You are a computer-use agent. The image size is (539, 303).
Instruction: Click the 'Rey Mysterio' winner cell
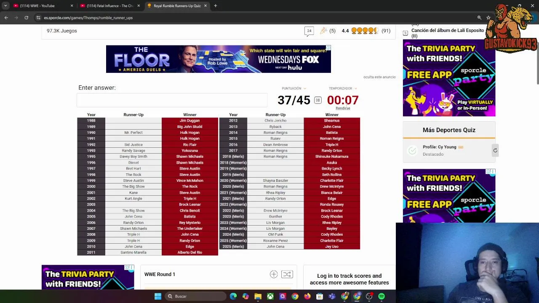tap(190, 223)
